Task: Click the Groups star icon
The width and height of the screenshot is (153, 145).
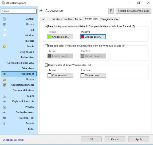Action: coord(5,79)
